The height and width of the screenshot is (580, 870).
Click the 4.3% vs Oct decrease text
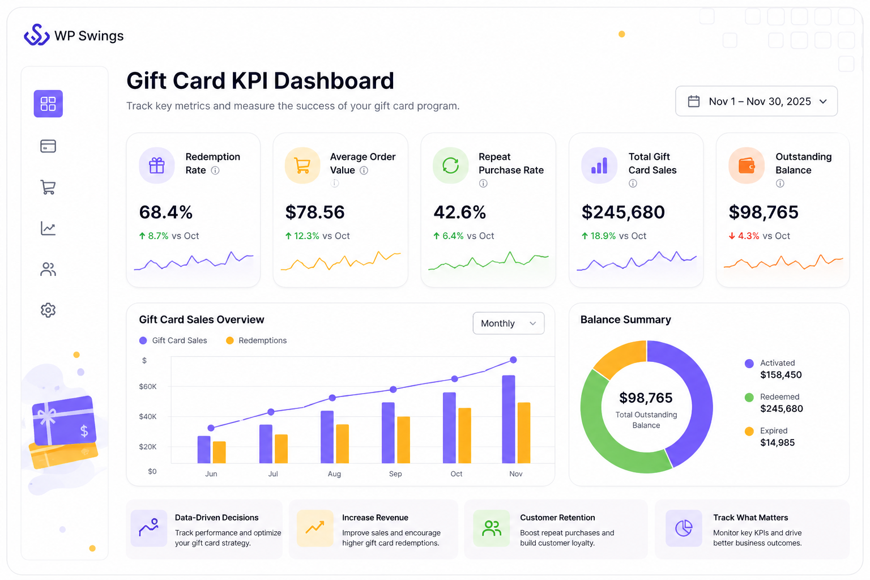(x=760, y=236)
